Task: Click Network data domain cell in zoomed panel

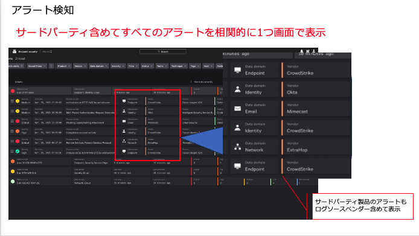Action: pos(254,147)
